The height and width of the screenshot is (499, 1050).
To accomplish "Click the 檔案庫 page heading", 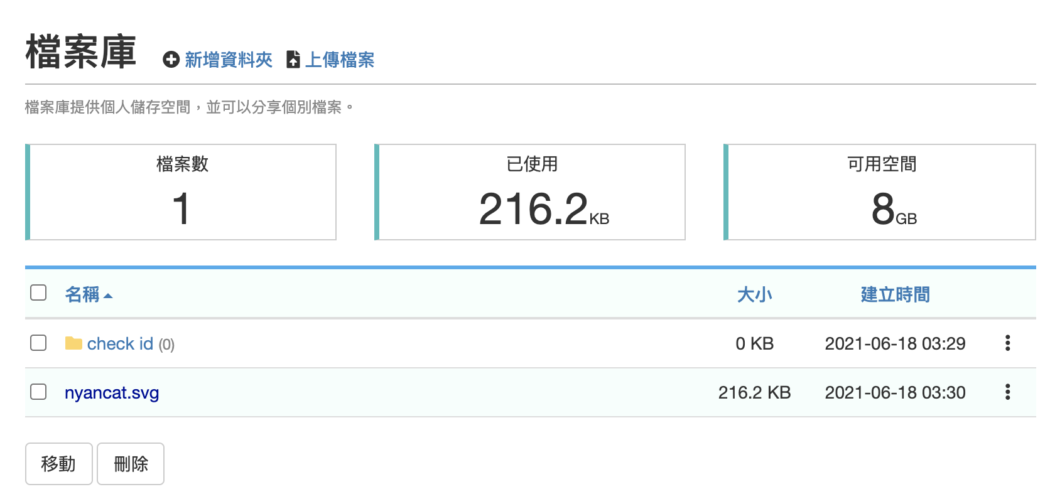I will point(81,51).
